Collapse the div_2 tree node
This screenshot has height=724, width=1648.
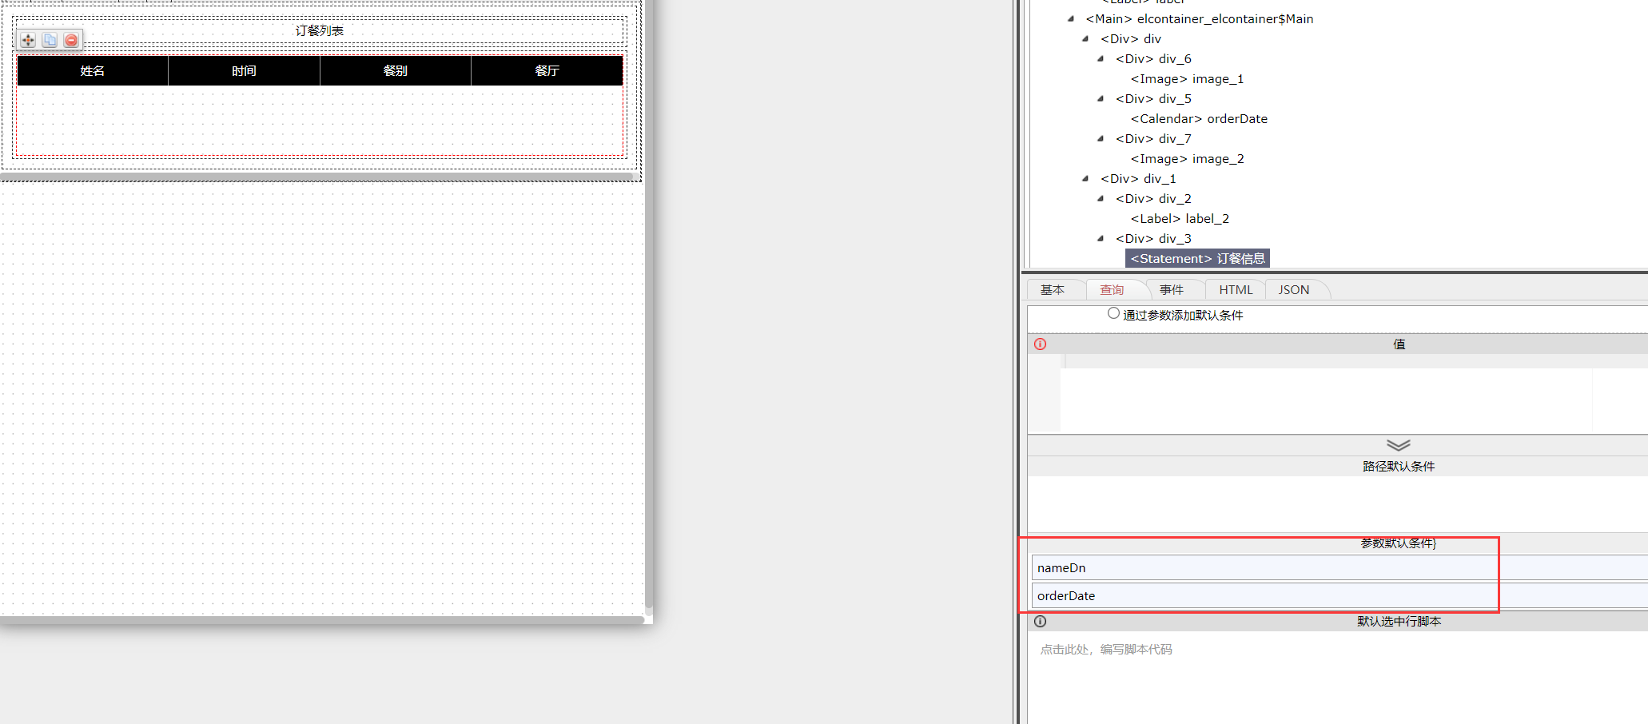click(1101, 198)
